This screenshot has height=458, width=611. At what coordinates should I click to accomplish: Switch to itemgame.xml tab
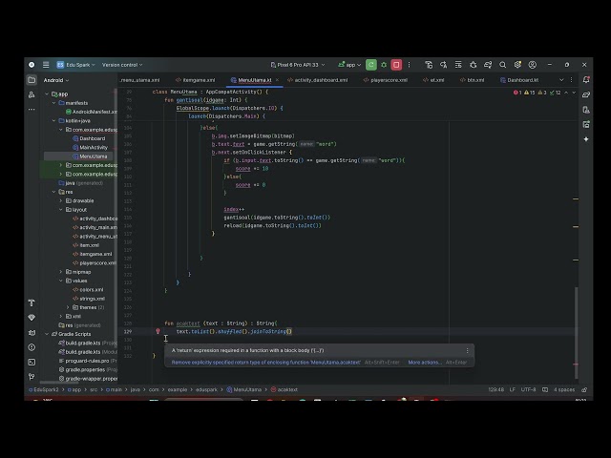click(195, 80)
